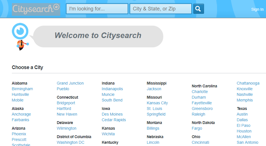266x146 pixels.
Task: Open the Muncie link
Action: pos(108,94)
